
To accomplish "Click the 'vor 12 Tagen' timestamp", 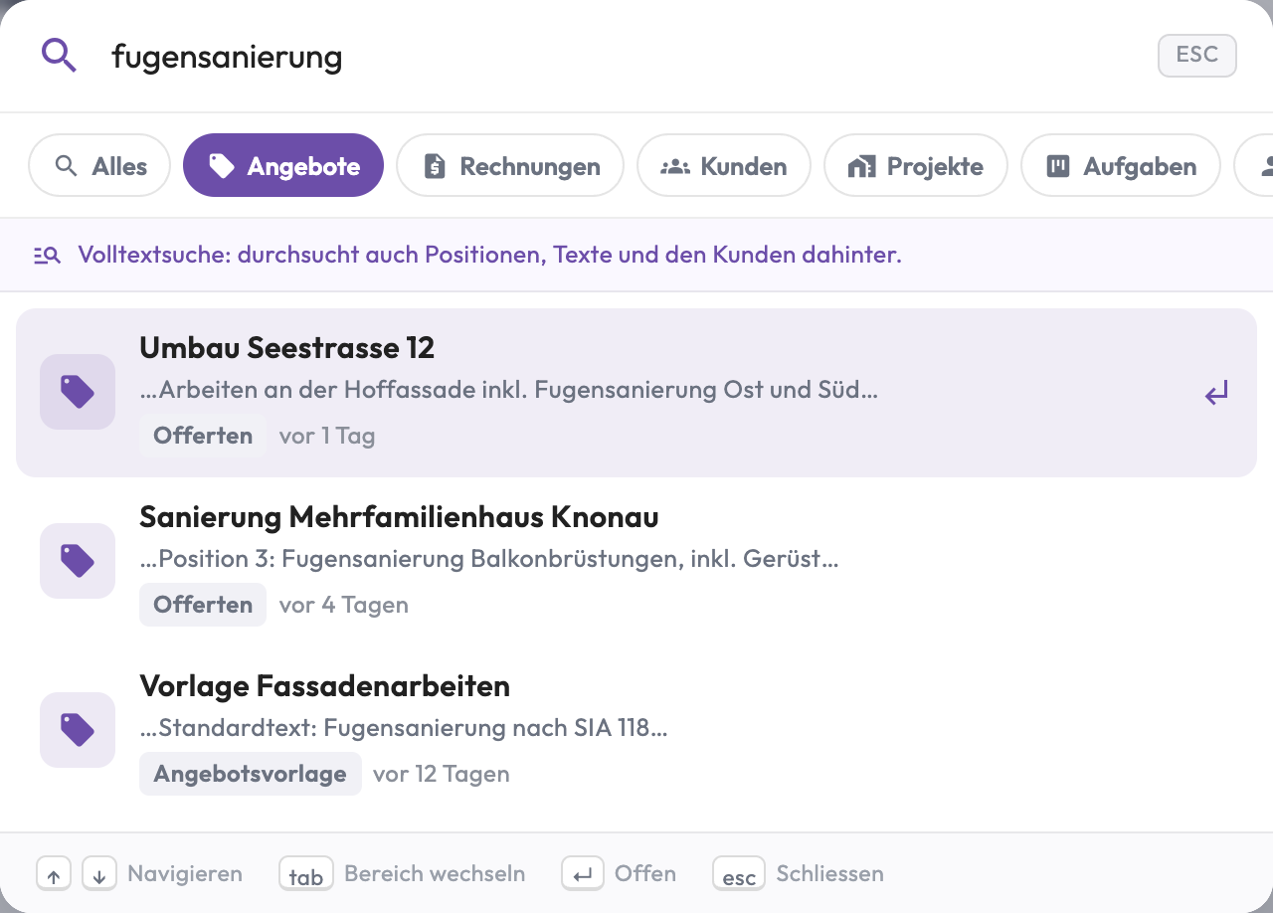I will (442, 774).
